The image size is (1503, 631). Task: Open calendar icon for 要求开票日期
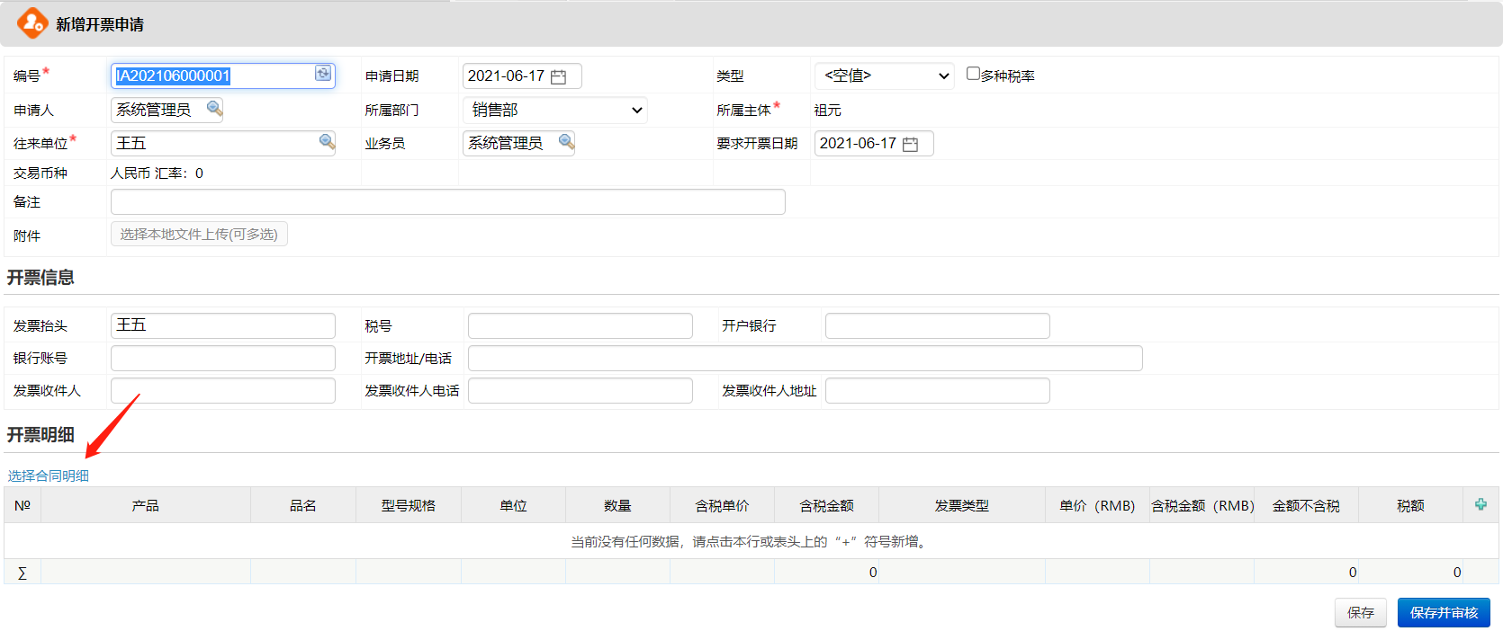click(x=910, y=144)
